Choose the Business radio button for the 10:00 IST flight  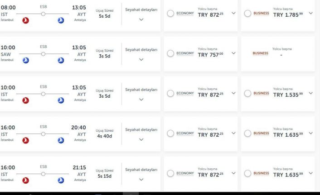(247, 93)
